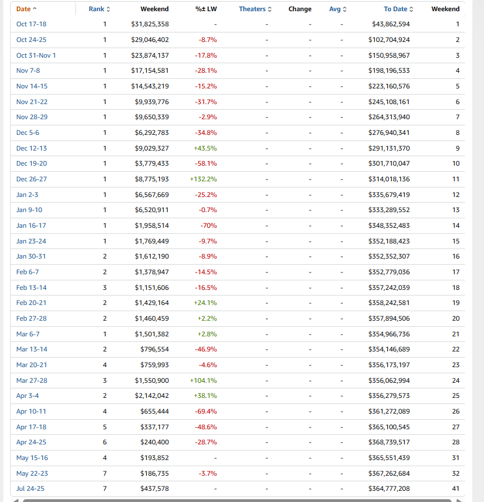Select the $31,825,358 weekend gross cell
The image size is (484, 502).
(150, 24)
